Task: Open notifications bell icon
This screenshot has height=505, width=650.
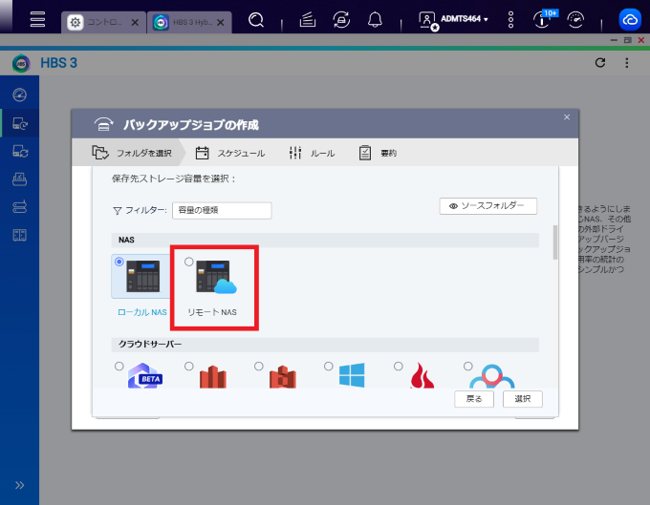Action: pos(375,19)
